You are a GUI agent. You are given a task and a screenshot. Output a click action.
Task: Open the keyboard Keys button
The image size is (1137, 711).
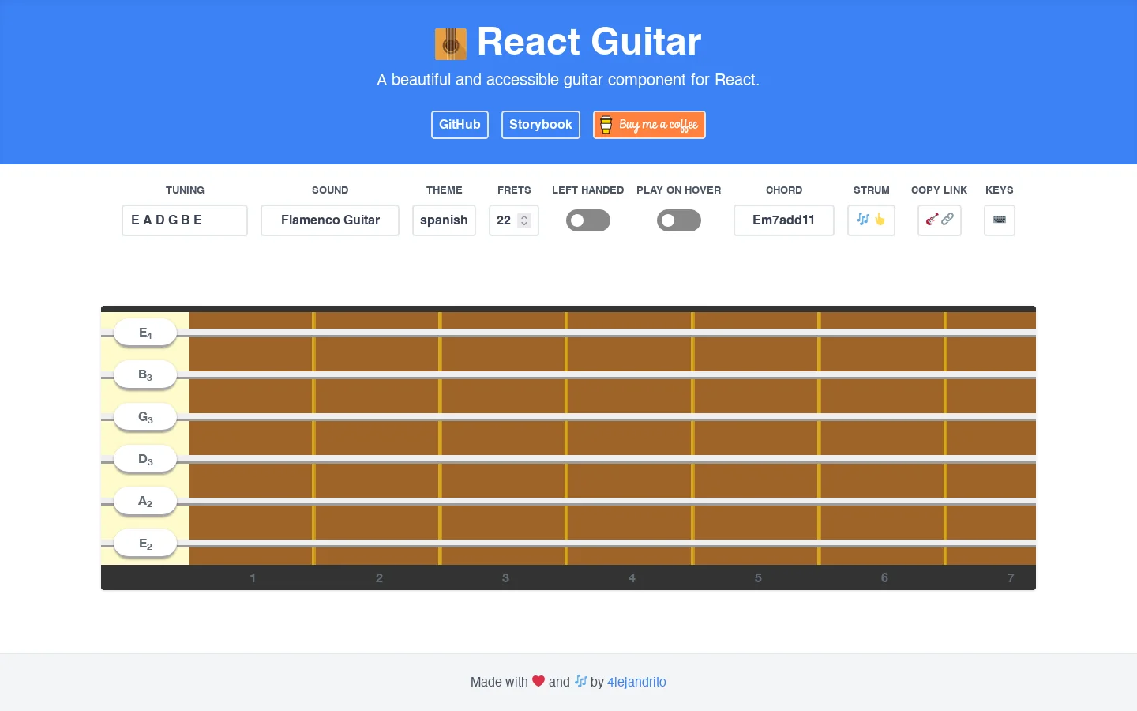click(1000, 220)
